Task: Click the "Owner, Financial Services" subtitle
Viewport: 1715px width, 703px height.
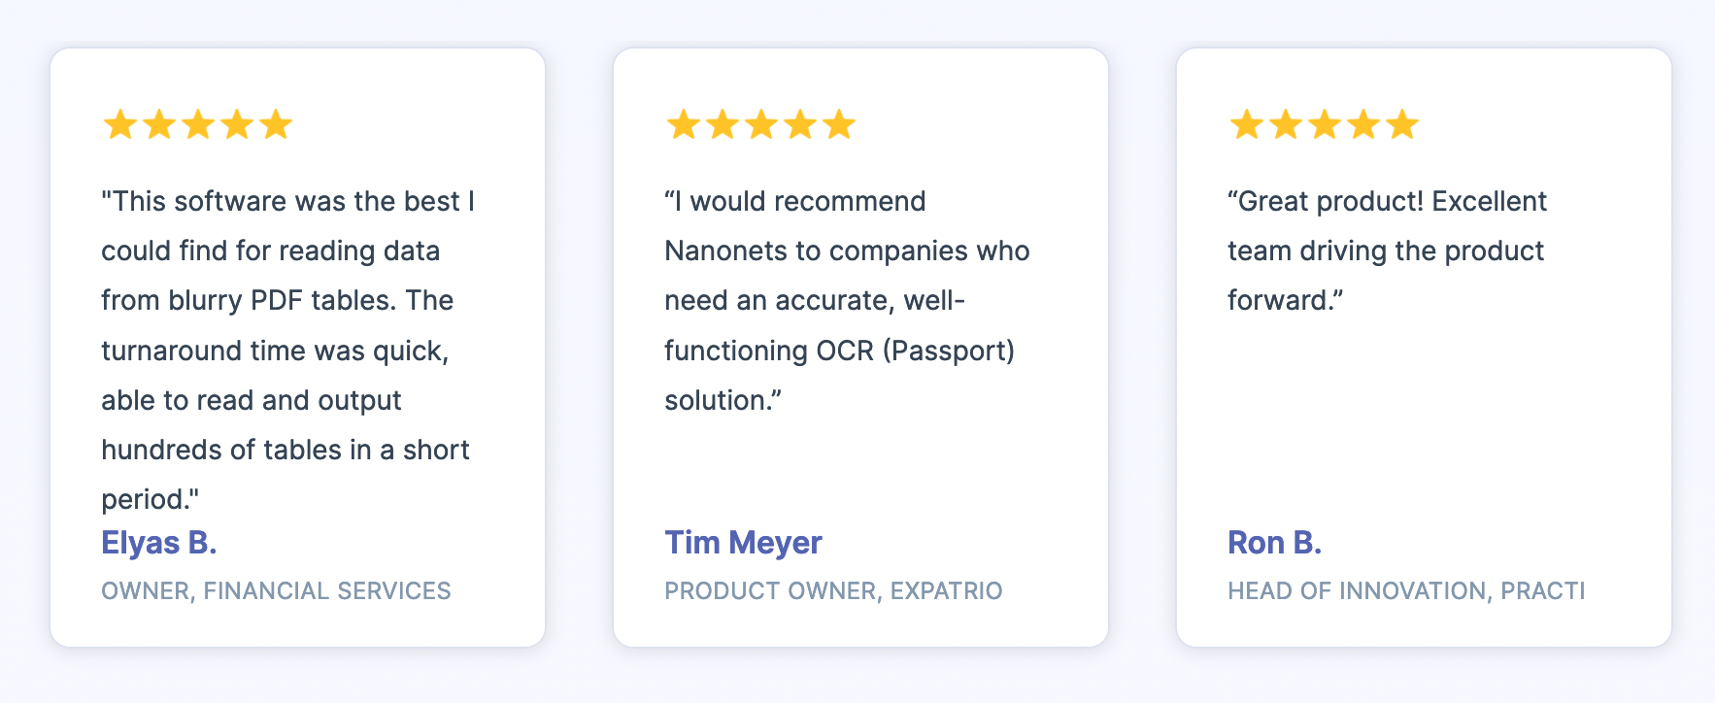Action: pos(276,591)
